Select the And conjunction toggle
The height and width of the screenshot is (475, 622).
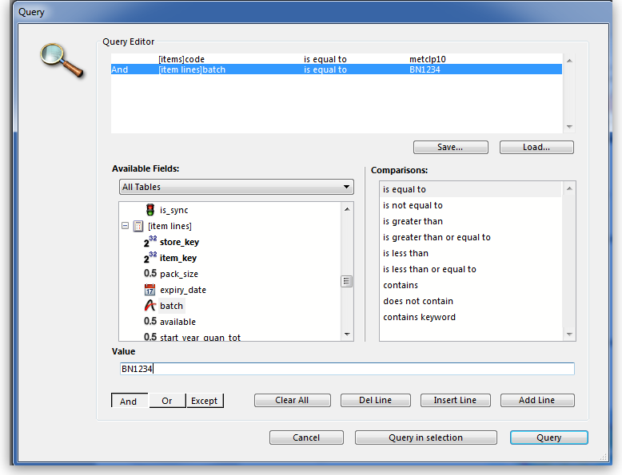(129, 401)
